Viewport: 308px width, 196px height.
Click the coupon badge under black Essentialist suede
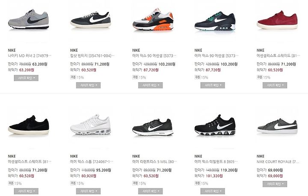[x=11, y=183]
